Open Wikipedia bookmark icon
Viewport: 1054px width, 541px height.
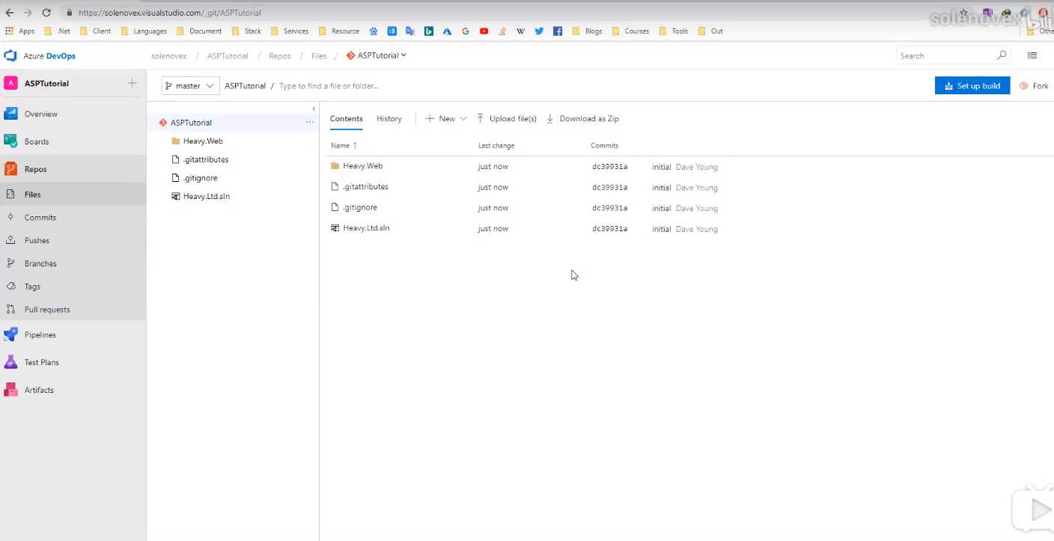(521, 31)
